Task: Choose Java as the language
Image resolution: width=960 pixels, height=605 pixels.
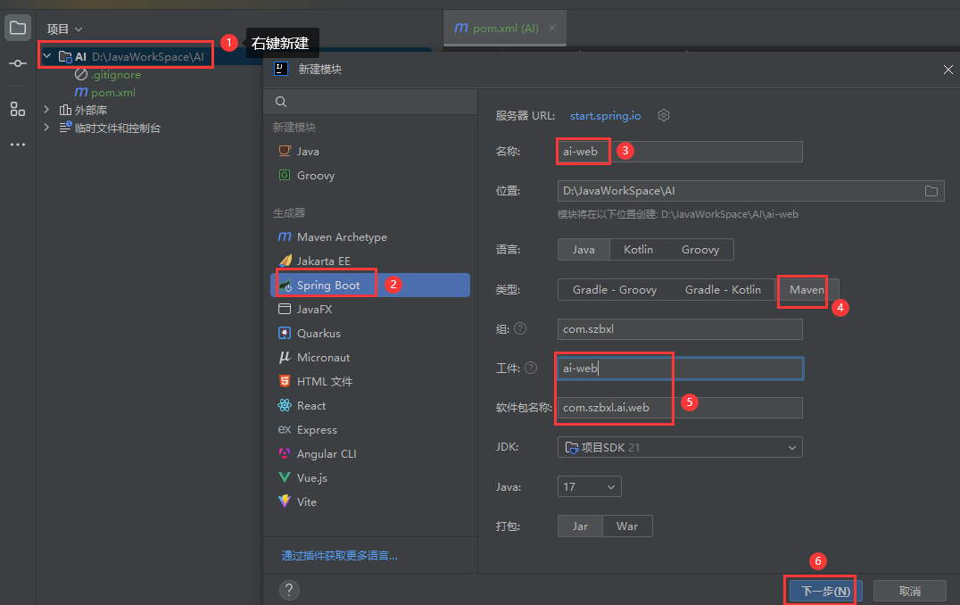Action: pos(583,250)
